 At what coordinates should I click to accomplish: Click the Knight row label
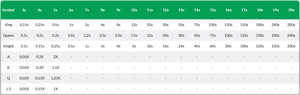click(8, 46)
